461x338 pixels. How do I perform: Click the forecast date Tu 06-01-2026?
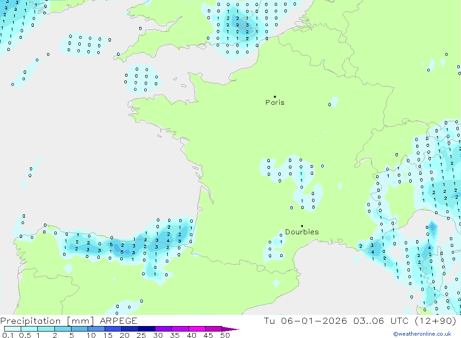pos(306,320)
